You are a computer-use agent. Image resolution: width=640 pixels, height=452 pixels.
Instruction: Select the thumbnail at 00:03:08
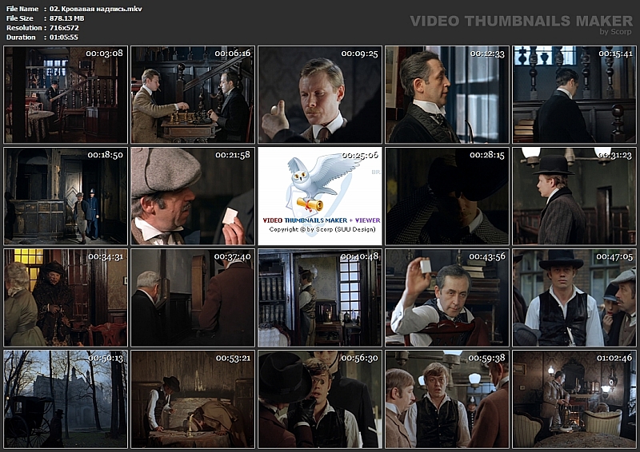coord(66,94)
